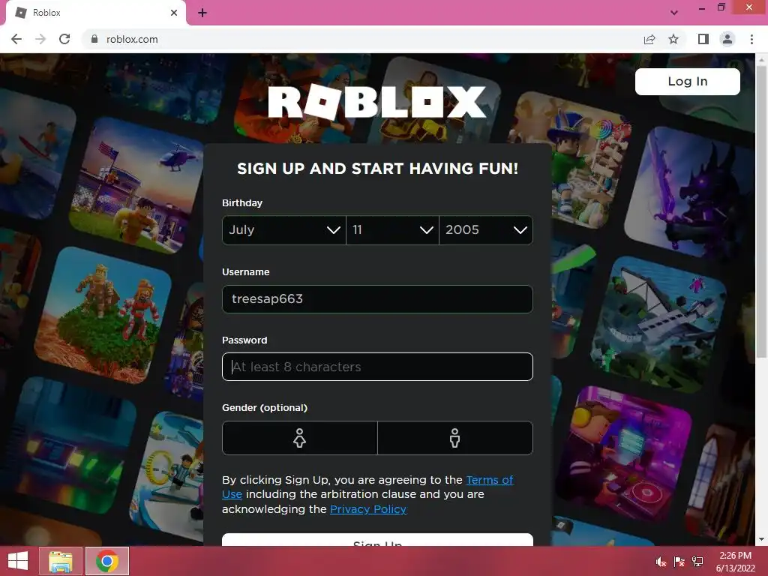
Task: Click the Chrome taskbar icon
Action: 107,561
